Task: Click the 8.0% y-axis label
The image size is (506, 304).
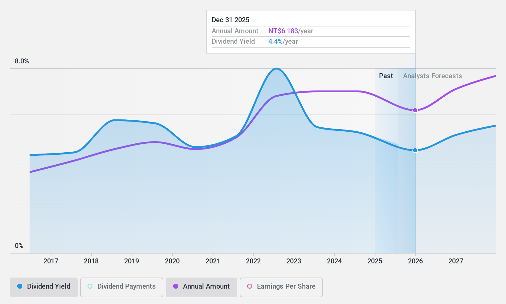Action: coord(22,61)
